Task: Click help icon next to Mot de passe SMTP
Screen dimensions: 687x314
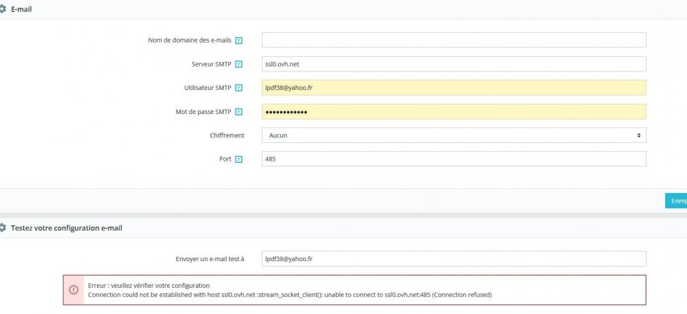Action: coord(239,112)
